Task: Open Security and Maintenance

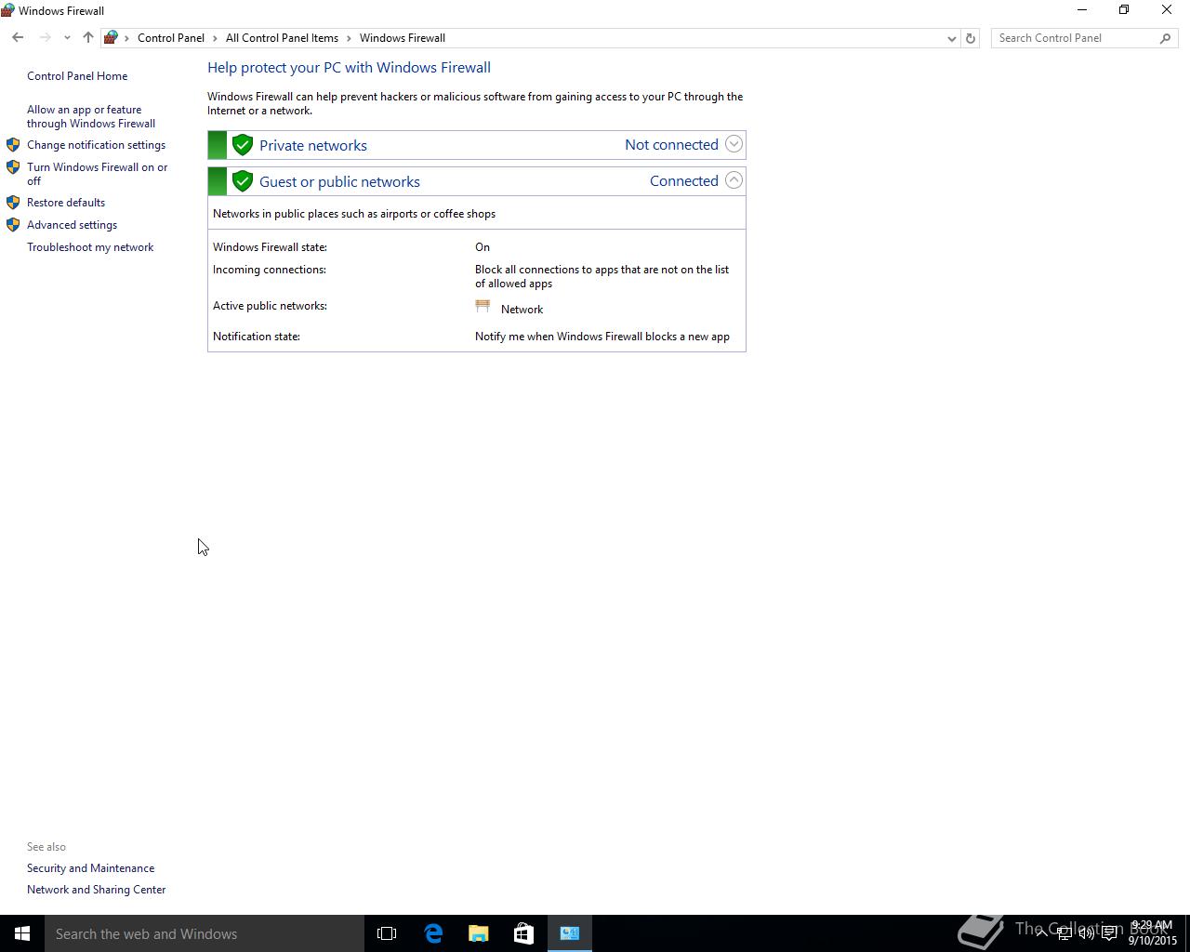Action: (x=90, y=868)
